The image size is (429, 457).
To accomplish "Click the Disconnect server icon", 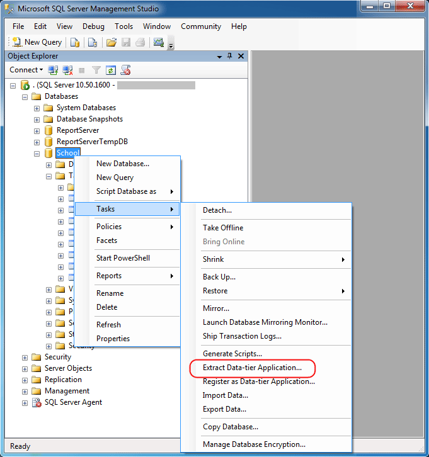I will click(x=67, y=70).
